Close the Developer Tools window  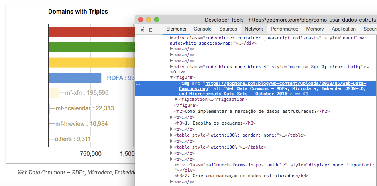click(x=141, y=20)
